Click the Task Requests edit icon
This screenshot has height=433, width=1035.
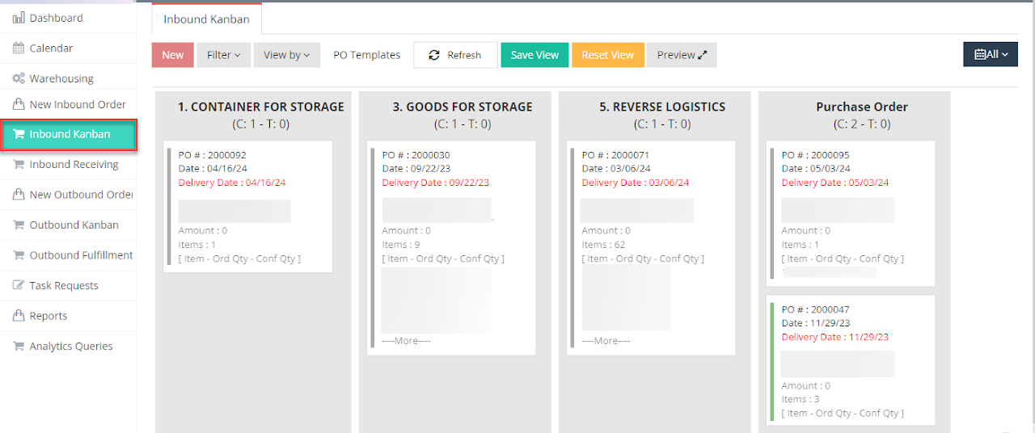coord(19,286)
